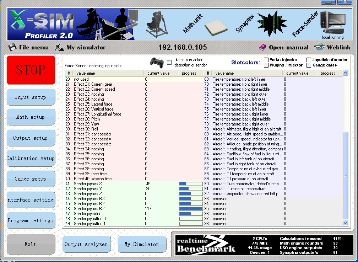Open Calibration setup
This screenshot has height=262, width=358.
coord(31,158)
